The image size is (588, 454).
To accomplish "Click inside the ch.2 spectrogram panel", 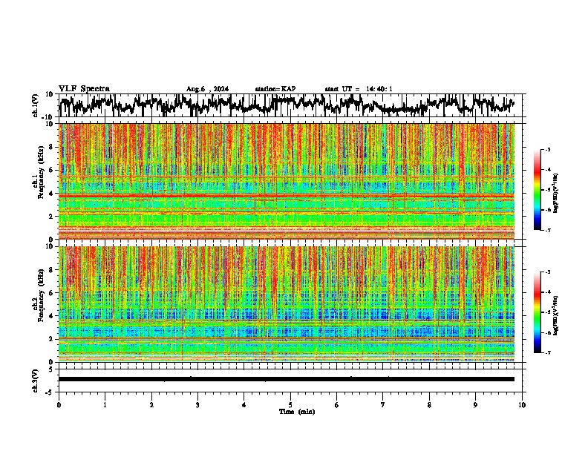I will (287, 304).
